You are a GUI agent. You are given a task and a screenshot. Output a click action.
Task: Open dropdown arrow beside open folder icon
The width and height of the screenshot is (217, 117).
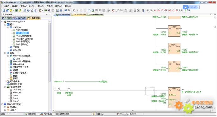(x=14, y=10)
